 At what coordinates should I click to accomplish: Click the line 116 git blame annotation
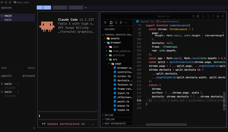[x=193, y=101]
